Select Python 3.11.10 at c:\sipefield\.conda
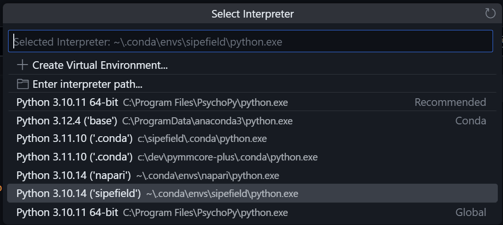Viewport: 503px width, 225px height. pos(252,139)
